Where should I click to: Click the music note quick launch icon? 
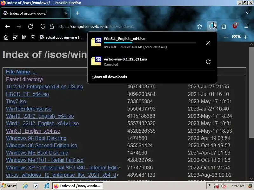47,186
